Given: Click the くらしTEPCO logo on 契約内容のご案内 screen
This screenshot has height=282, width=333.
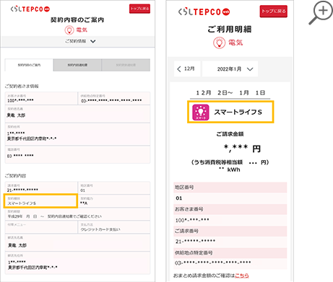Looking at the screenshot, I should [x=30, y=9].
